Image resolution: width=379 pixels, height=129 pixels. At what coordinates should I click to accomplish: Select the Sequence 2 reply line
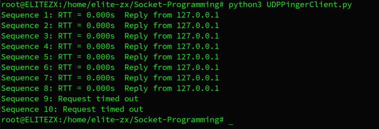(110, 26)
